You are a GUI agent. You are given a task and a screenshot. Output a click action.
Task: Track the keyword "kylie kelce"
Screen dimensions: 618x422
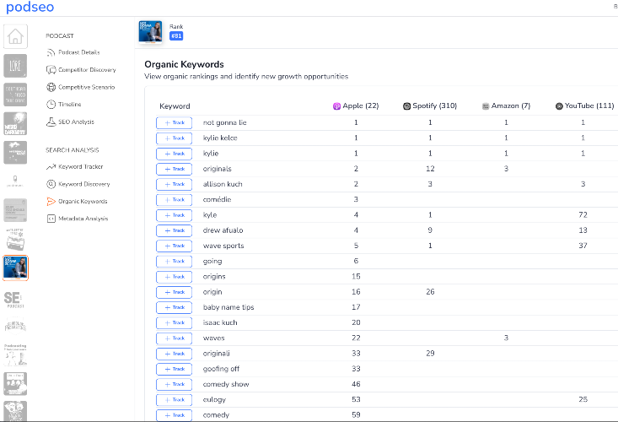pos(175,138)
